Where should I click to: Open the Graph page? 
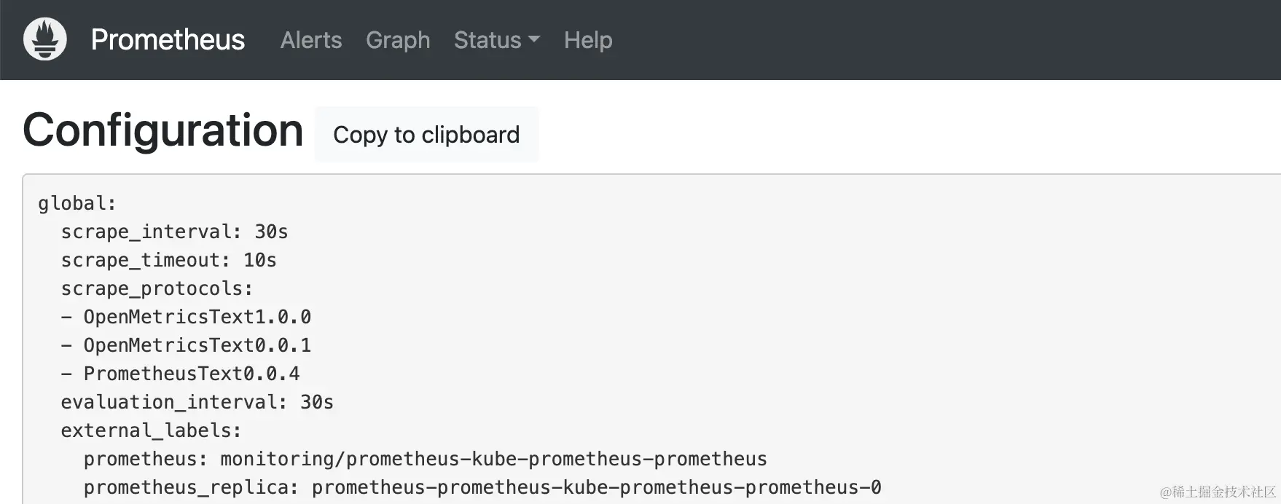pyautogui.click(x=398, y=40)
